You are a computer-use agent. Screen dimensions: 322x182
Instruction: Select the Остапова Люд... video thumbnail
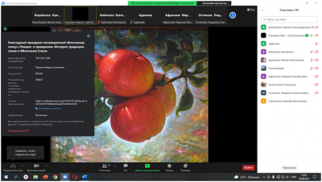(x=211, y=15)
